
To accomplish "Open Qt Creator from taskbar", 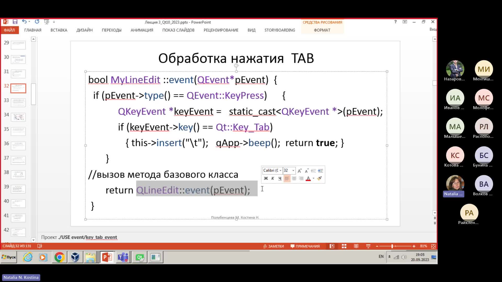I will click(139, 257).
